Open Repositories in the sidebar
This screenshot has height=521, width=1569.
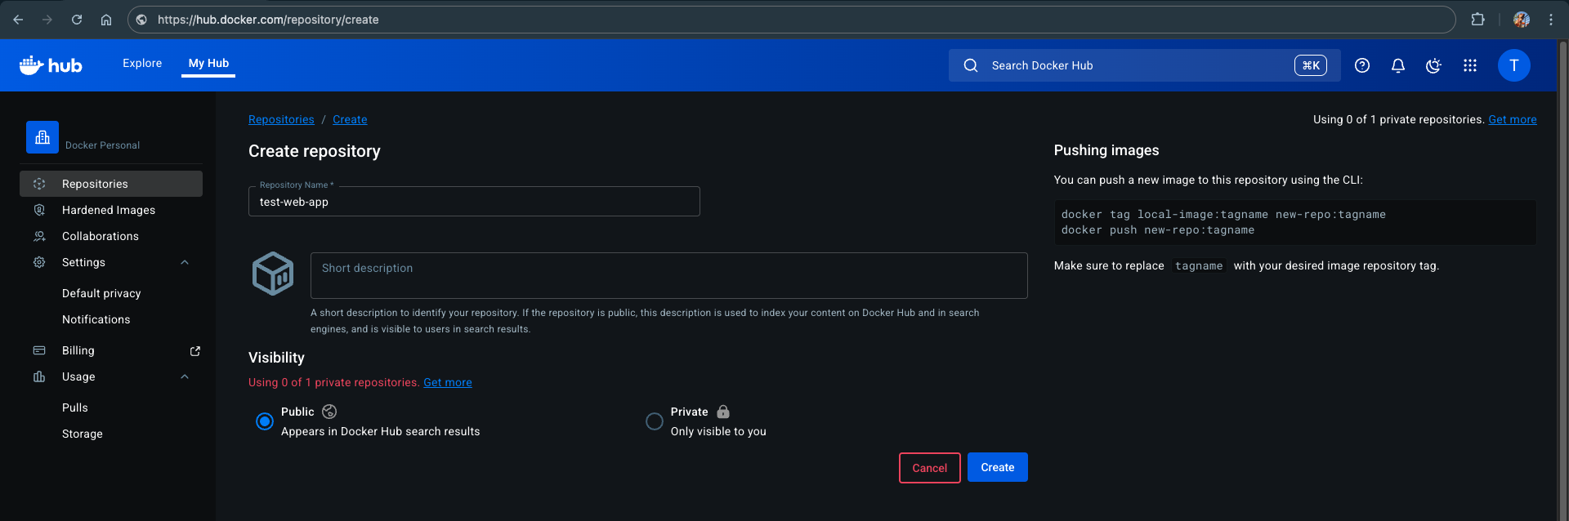click(111, 184)
